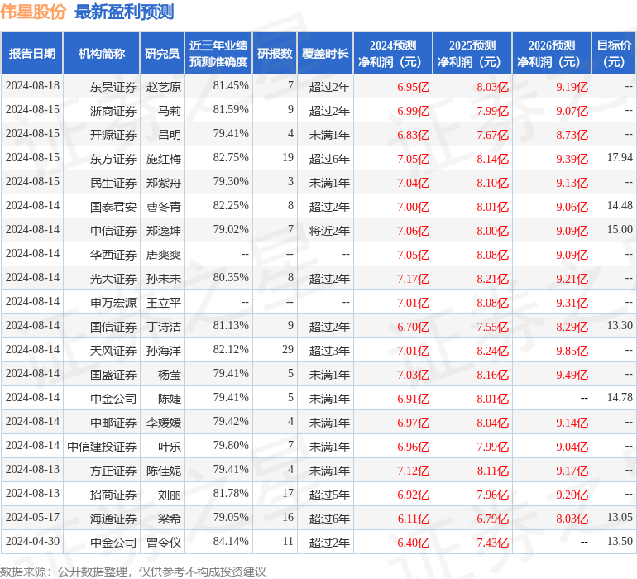Select the 最新盈利预测 title text
Image resolution: width=637 pixels, height=579 pixels.
[x=124, y=12]
